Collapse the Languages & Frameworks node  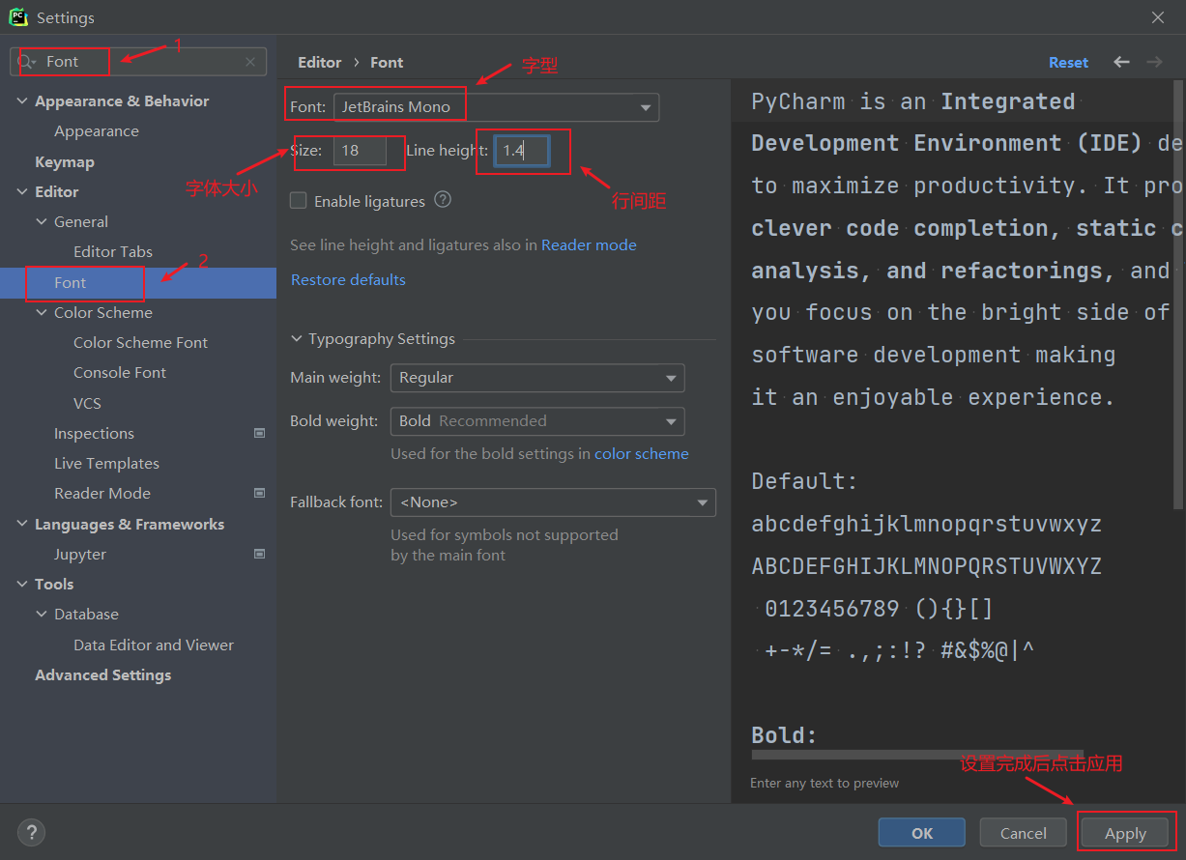tap(22, 525)
